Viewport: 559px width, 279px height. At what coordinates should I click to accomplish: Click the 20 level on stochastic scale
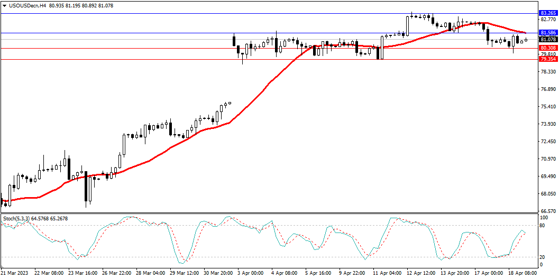click(543, 257)
